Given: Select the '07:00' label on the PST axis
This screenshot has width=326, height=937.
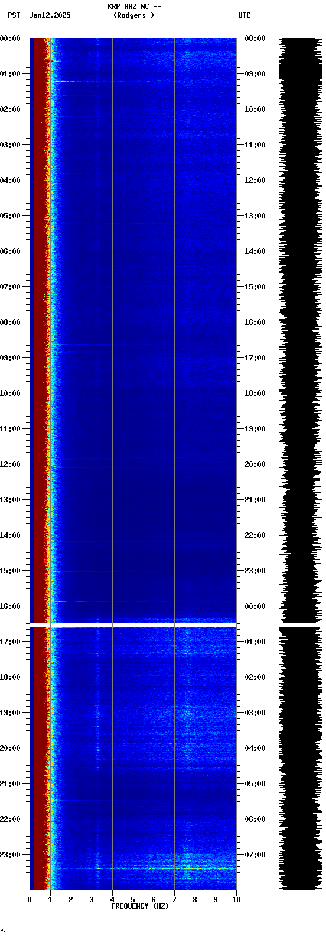Looking at the screenshot, I should click(10, 287).
